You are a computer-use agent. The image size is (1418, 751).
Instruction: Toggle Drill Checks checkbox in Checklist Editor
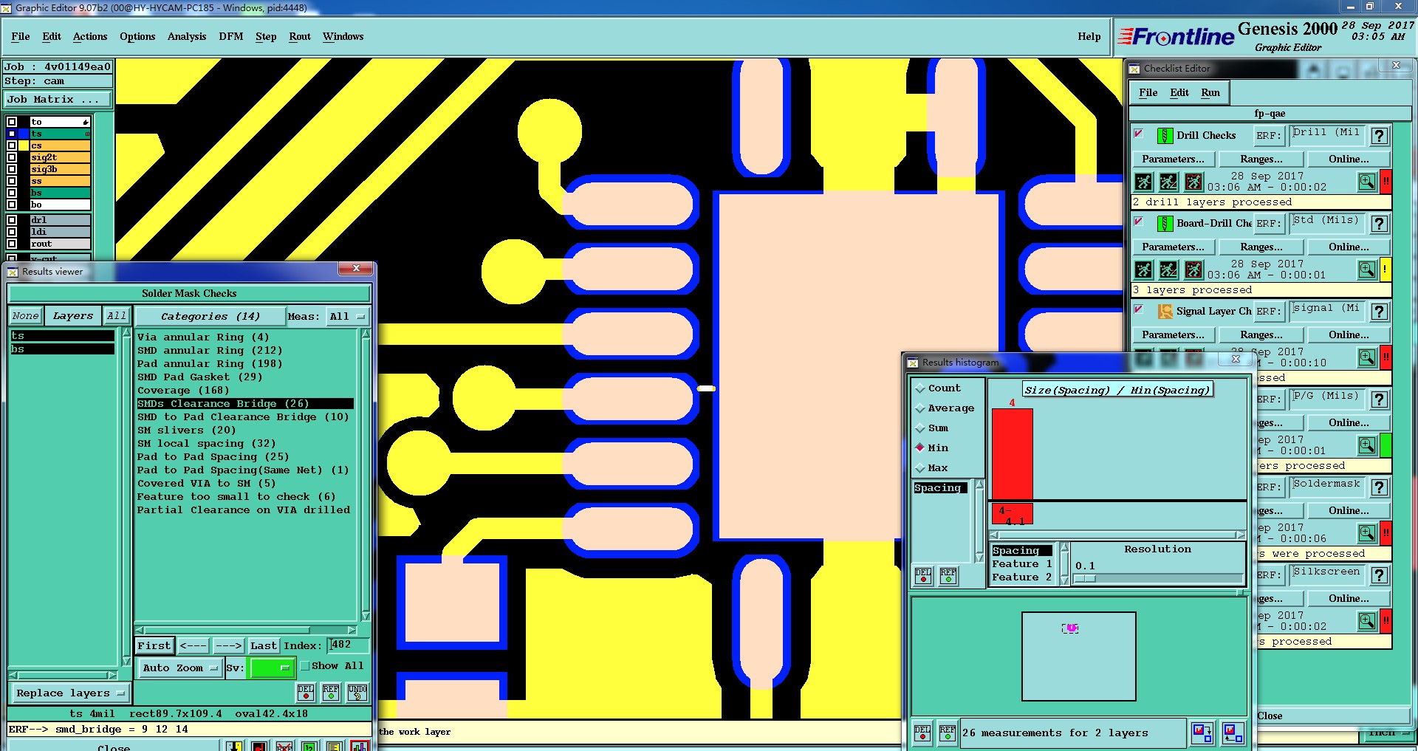click(1139, 134)
